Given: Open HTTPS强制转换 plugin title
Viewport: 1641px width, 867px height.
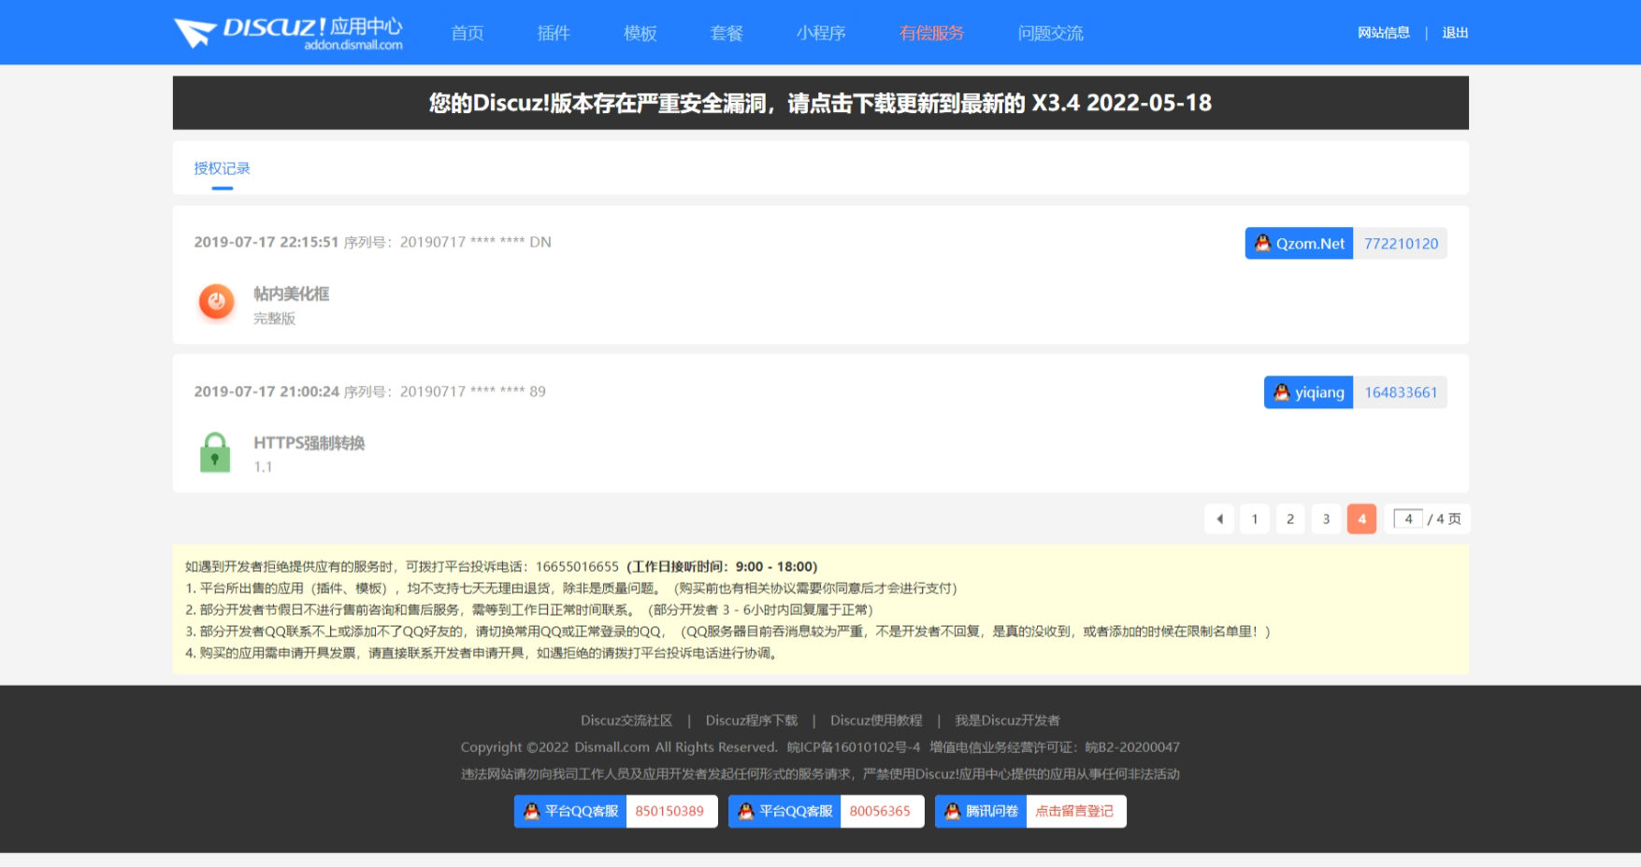Looking at the screenshot, I should point(309,443).
